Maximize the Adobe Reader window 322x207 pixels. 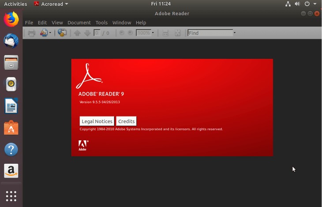[x=310, y=14]
